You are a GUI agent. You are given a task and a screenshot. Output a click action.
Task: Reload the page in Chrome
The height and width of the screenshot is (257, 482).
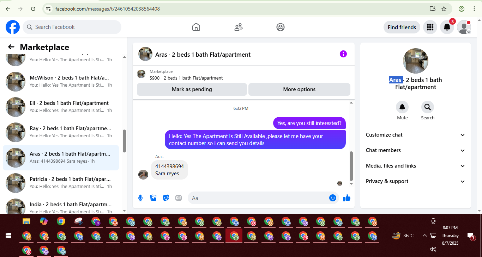(x=33, y=9)
